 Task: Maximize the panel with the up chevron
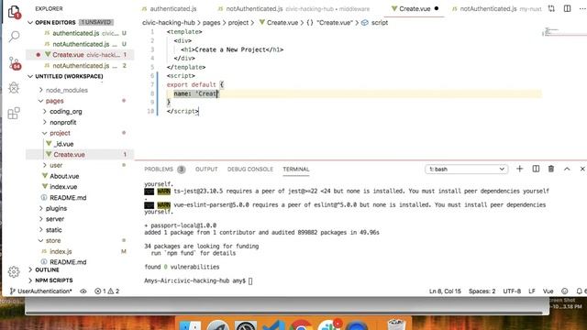[567, 169]
